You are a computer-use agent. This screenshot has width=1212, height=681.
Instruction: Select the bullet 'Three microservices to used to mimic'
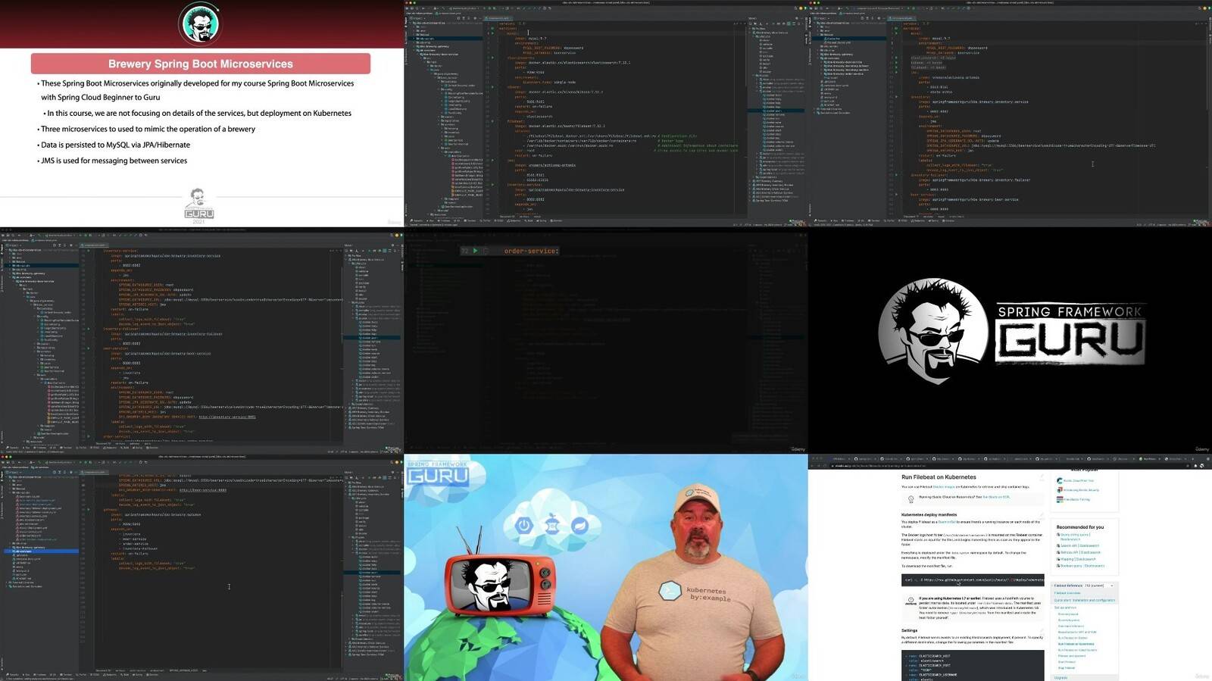(146, 129)
